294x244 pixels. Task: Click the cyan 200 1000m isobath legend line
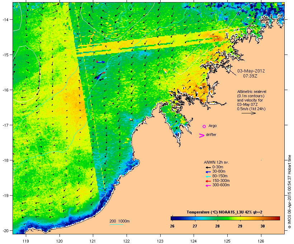(x=116, y=224)
